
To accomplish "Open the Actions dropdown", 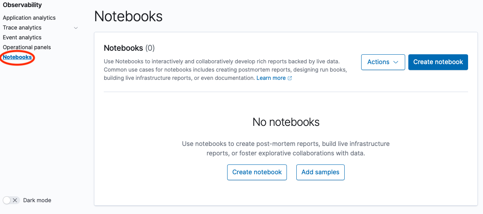I will [382, 62].
